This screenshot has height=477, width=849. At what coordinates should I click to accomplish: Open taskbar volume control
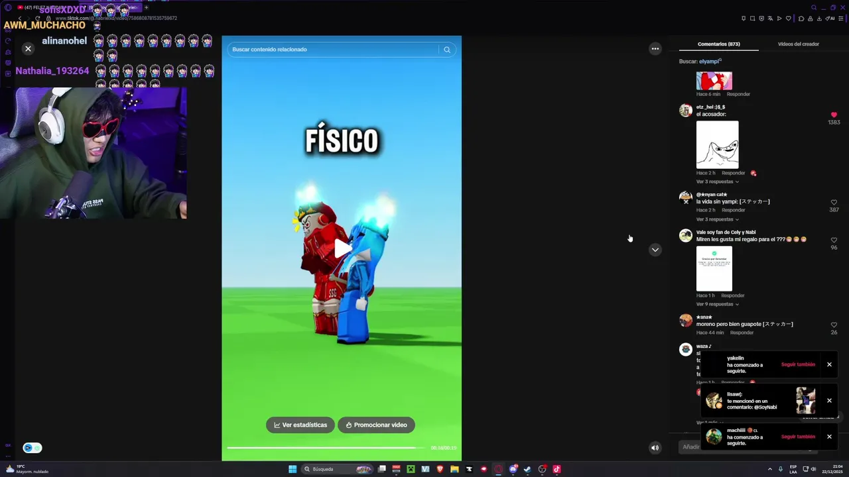point(814,469)
